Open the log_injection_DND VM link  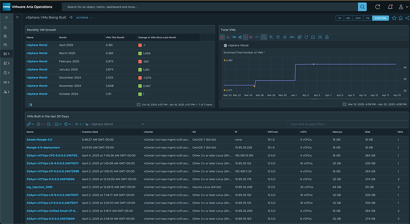coord(39,187)
